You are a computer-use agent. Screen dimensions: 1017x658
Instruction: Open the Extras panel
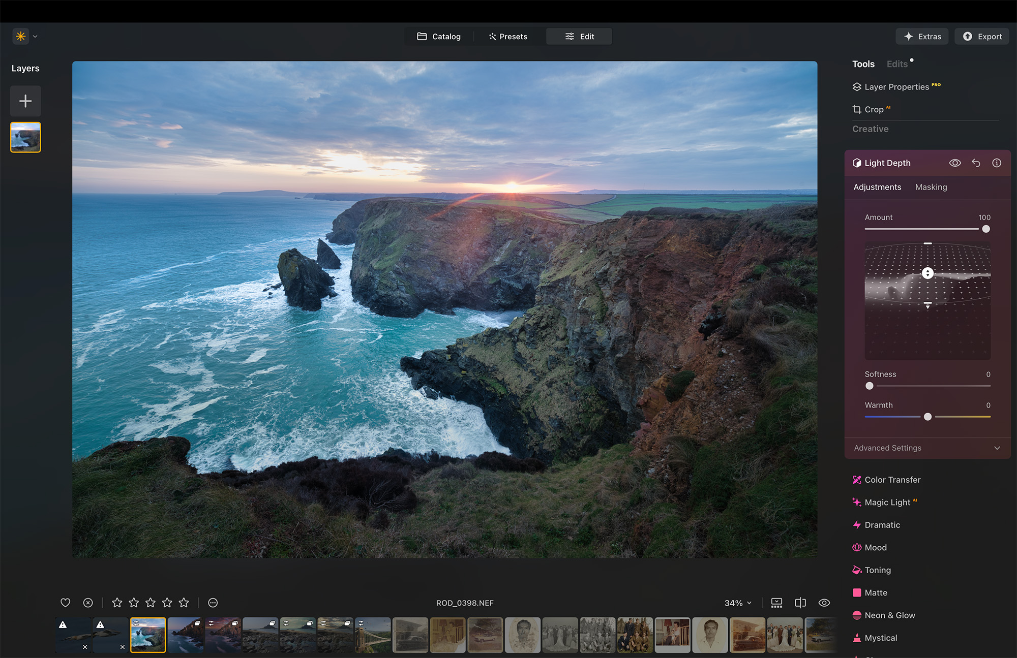click(922, 36)
